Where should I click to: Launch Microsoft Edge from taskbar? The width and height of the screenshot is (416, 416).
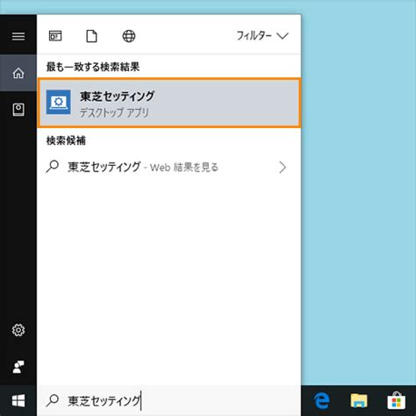pyautogui.click(x=322, y=400)
